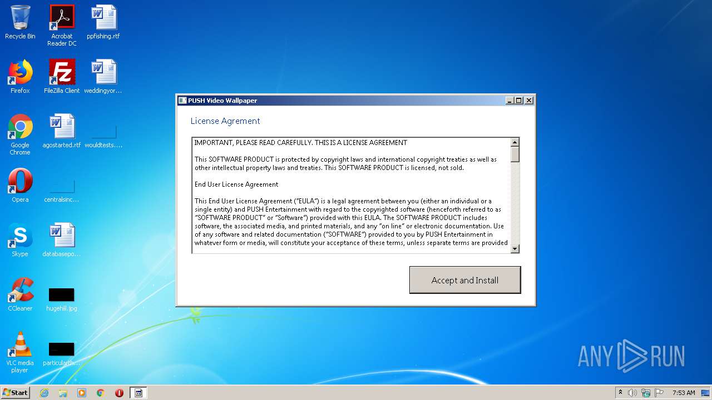The height and width of the screenshot is (400, 712).
Task: Launch Internet Explorer from the taskbar
Action: (44, 393)
